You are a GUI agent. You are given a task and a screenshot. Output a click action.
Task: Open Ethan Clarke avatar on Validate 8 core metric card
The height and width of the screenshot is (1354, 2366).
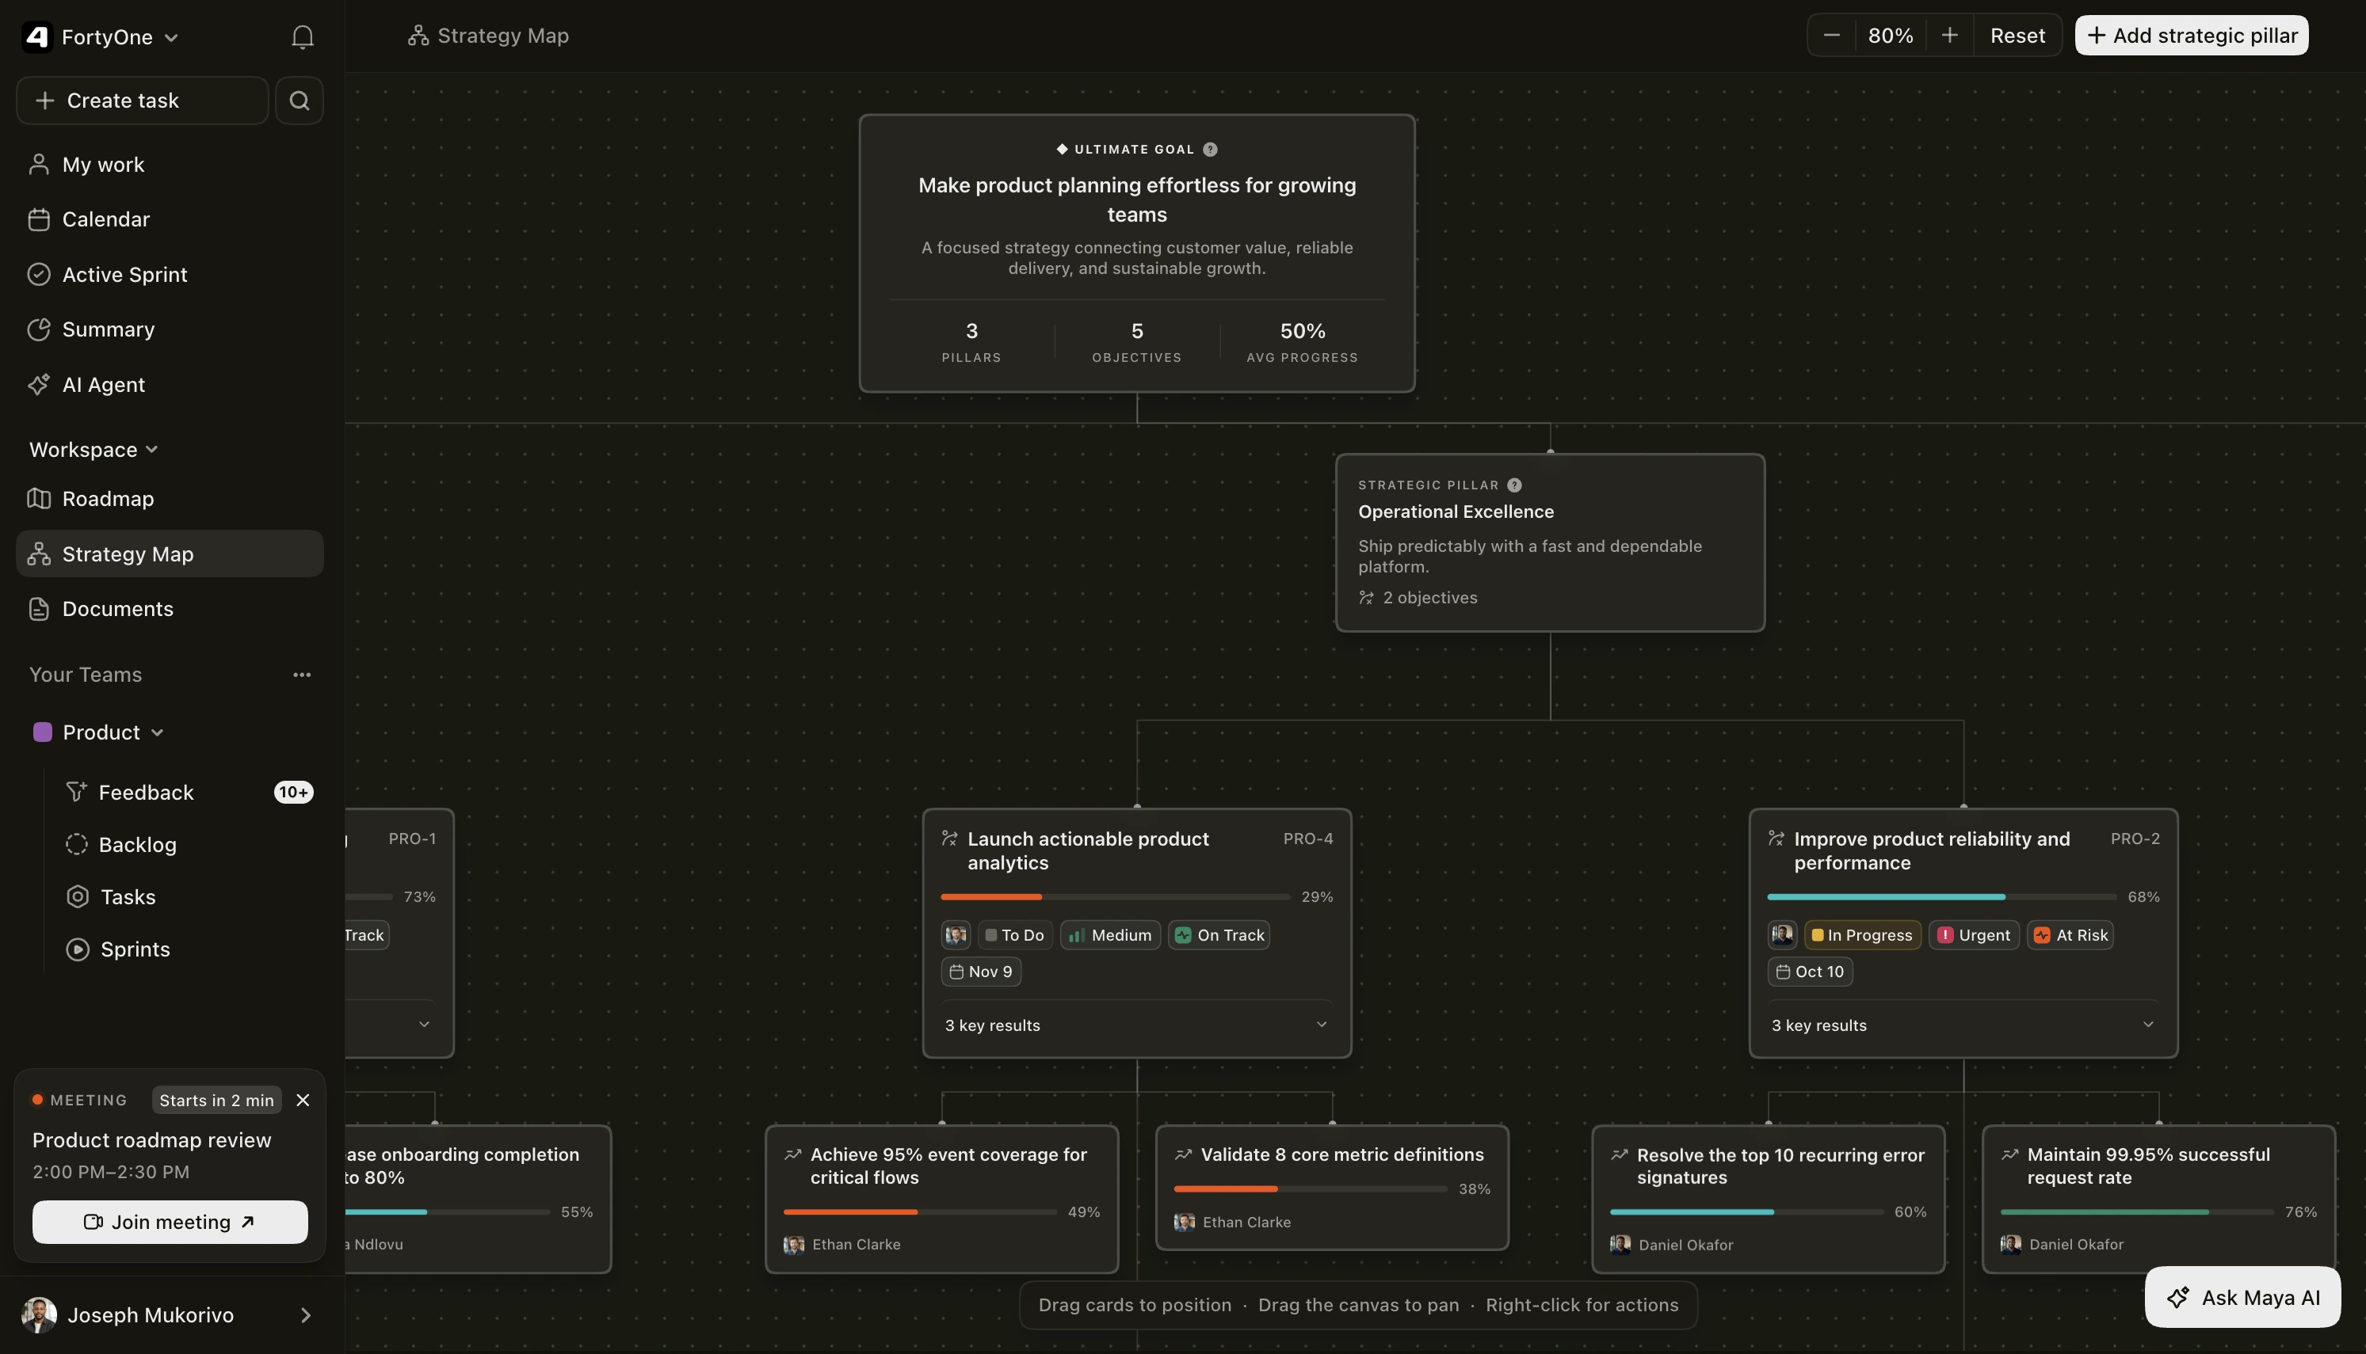(1185, 1222)
